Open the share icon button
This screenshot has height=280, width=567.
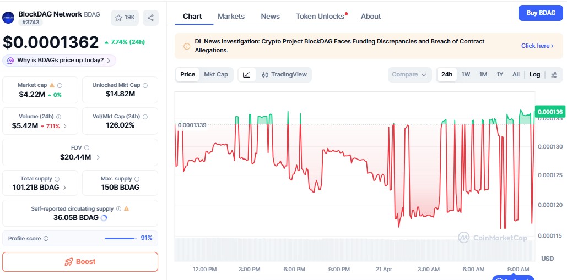click(x=151, y=18)
